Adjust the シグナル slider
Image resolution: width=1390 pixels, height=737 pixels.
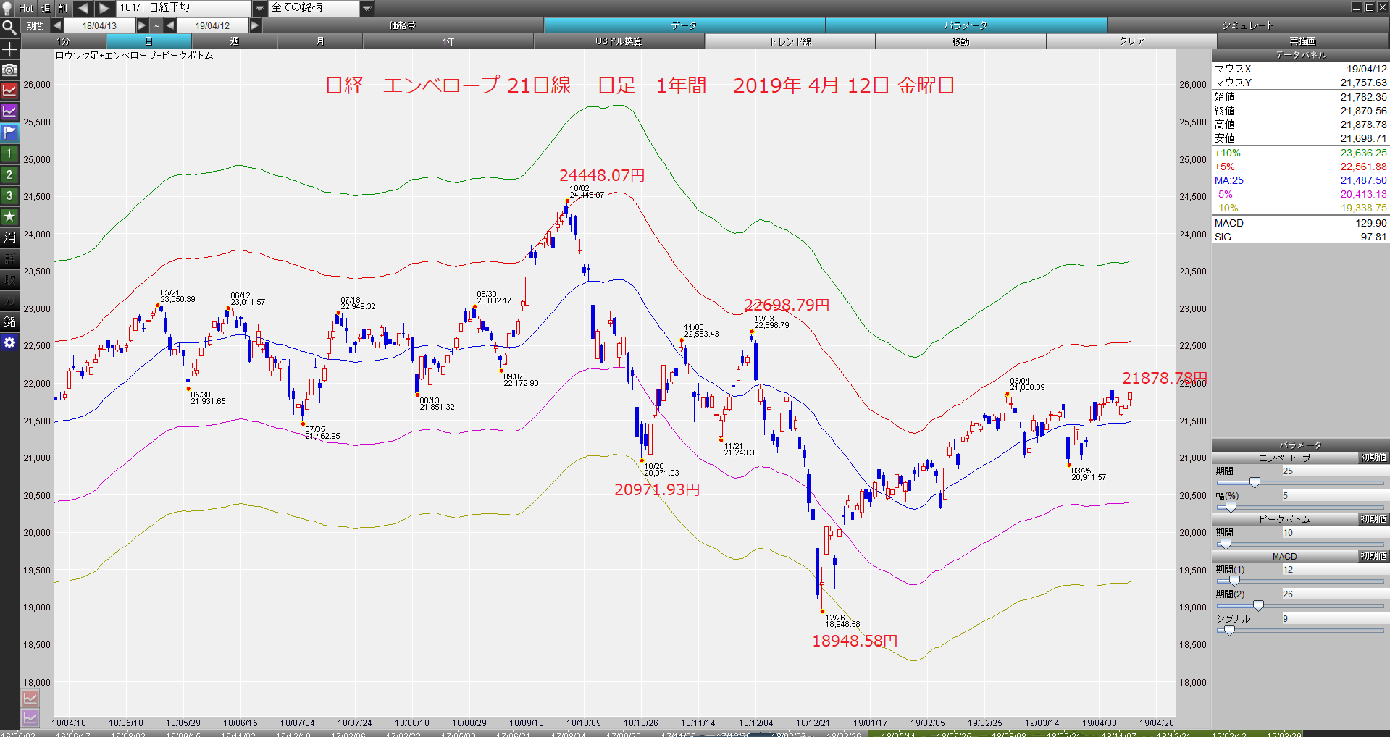click(x=1229, y=630)
